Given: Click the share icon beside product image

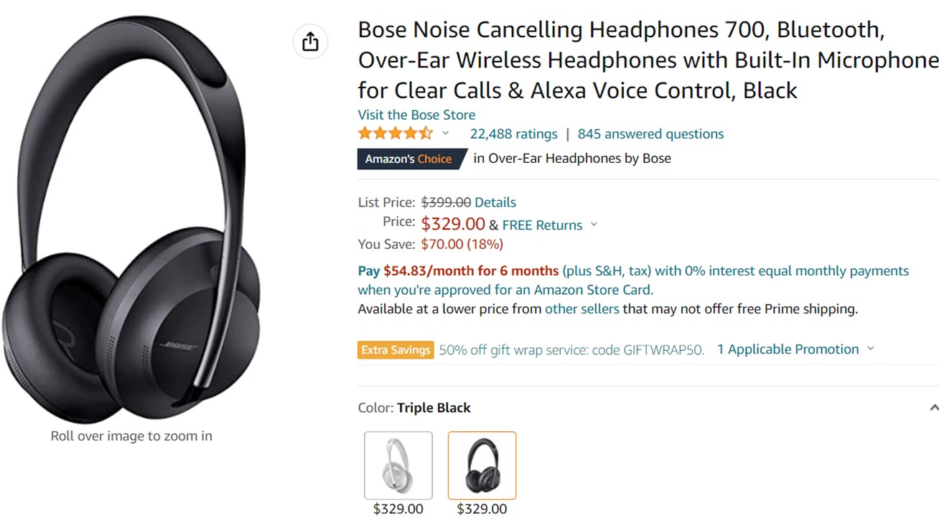Looking at the screenshot, I should coord(310,42).
